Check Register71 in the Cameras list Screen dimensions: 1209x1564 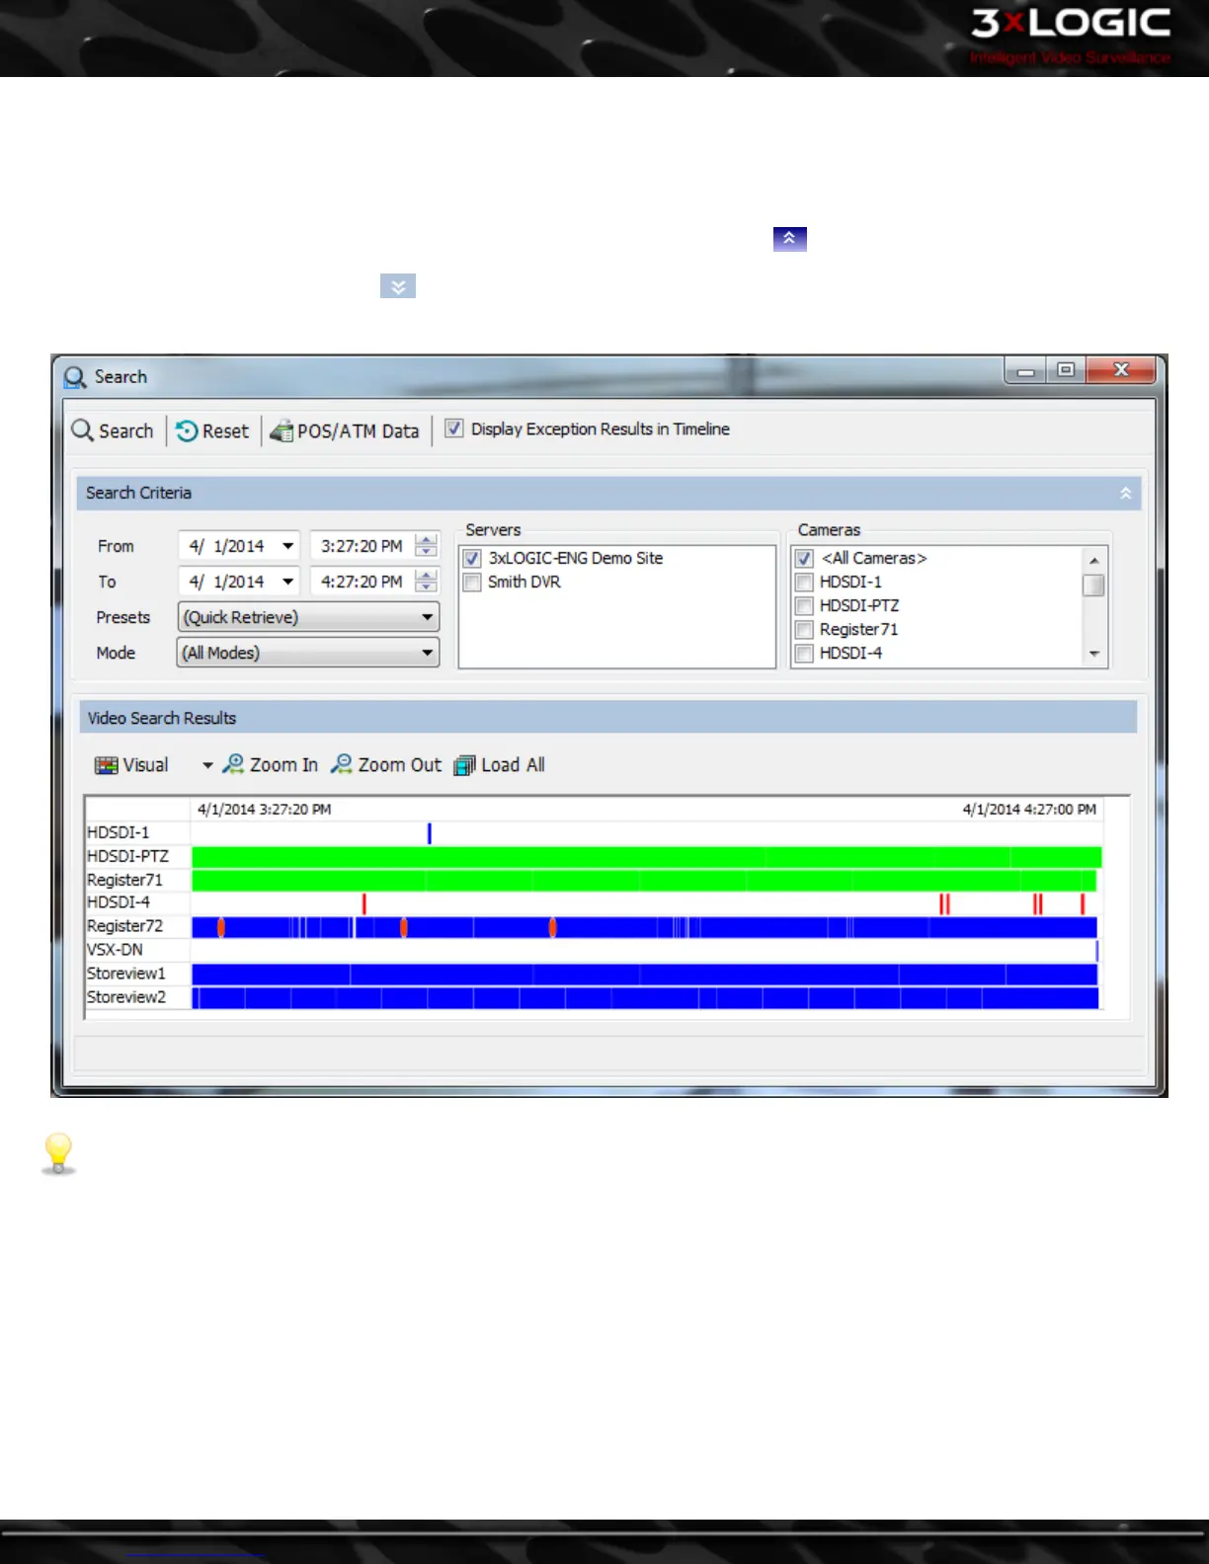tap(805, 629)
